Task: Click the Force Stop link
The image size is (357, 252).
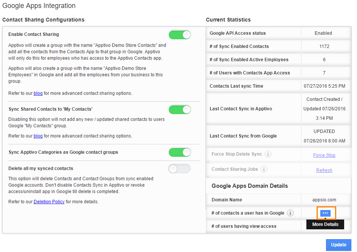Action: coord(324,155)
